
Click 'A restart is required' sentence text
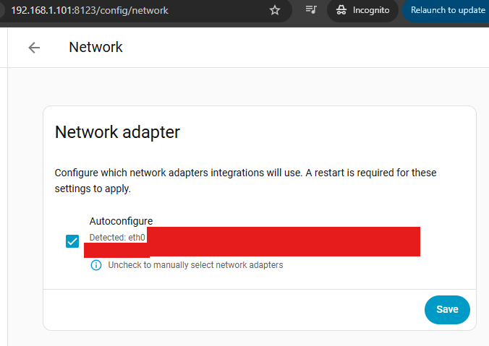click(x=362, y=173)
